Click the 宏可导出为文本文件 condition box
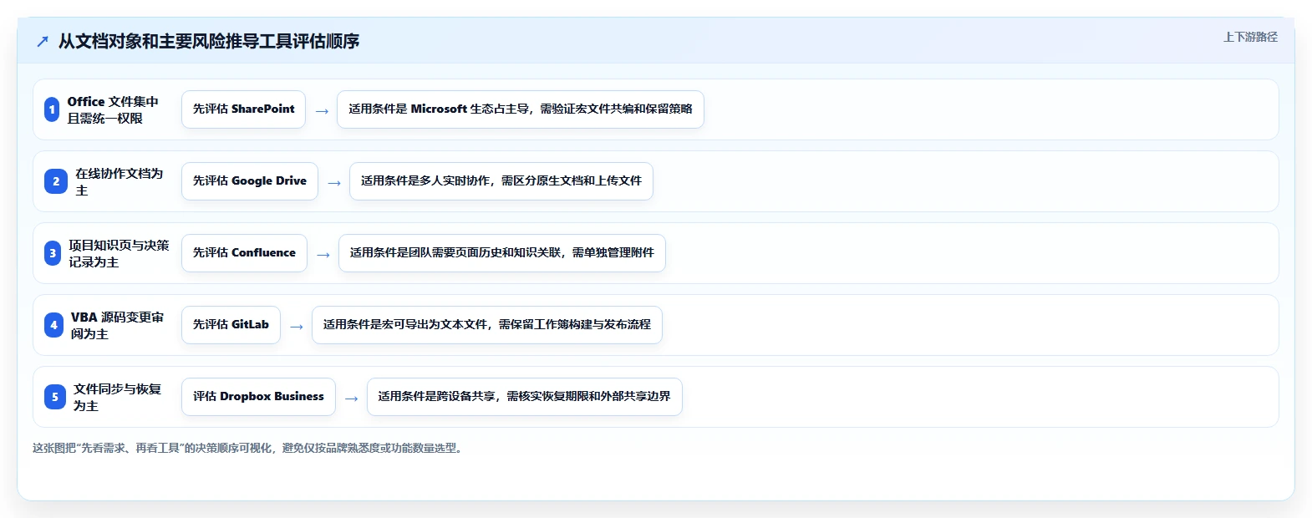1312x518 pixels. (x=487, y=325)
